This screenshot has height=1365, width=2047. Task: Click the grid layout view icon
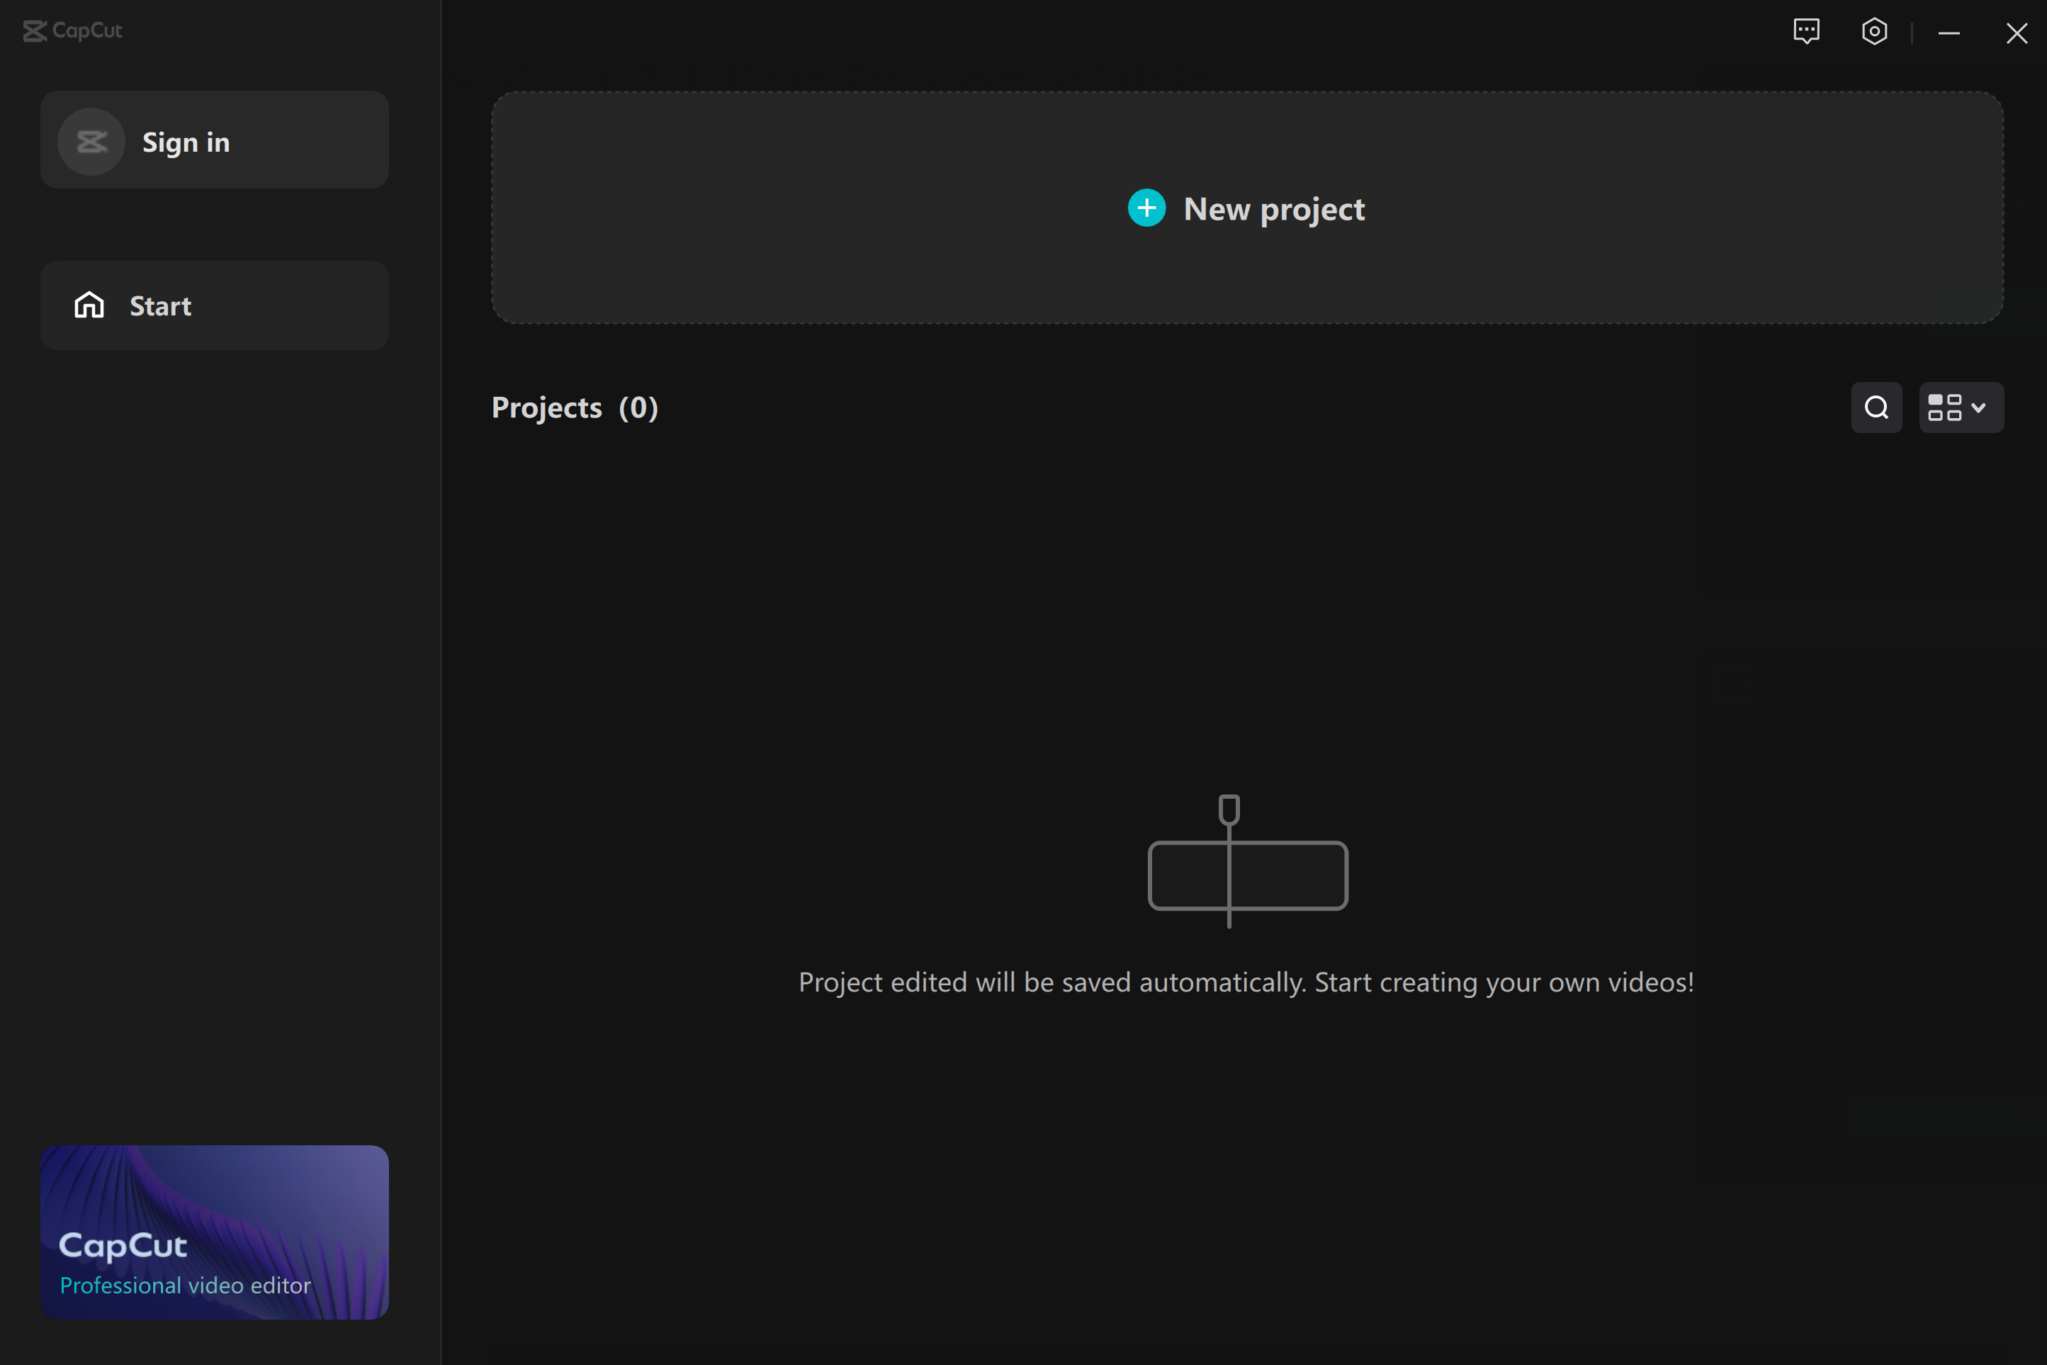(1944, 408)
